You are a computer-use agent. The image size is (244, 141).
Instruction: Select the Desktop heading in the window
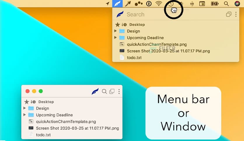click(46, 102)
